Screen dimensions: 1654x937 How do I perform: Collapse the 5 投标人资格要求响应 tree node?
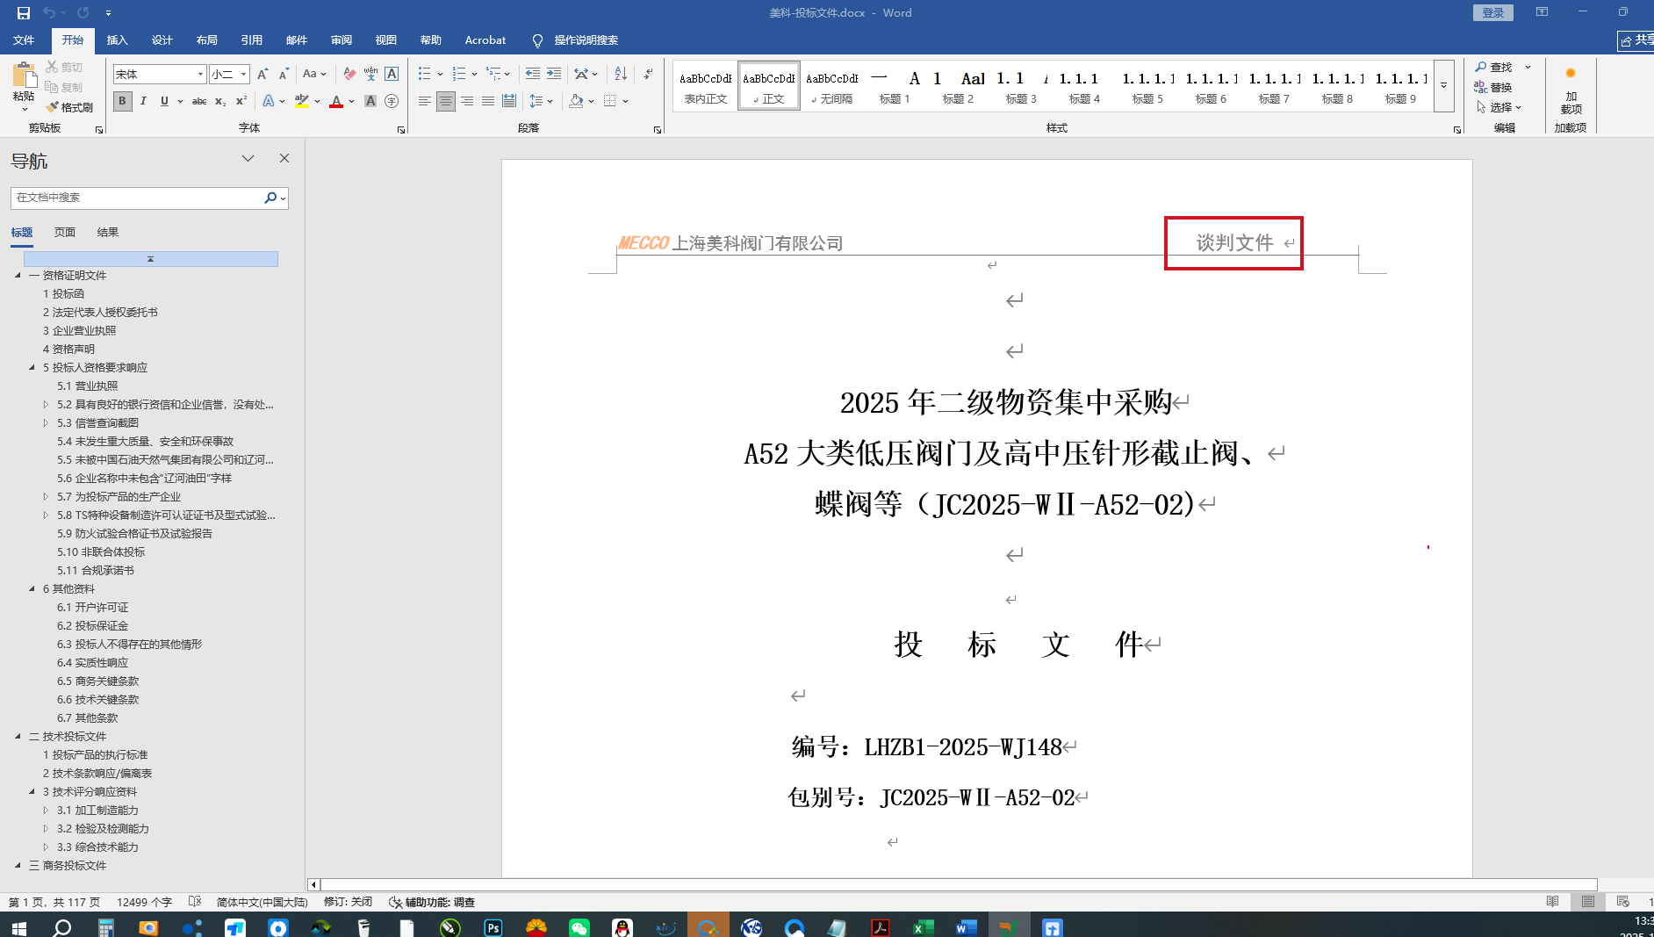coord(32,367)
